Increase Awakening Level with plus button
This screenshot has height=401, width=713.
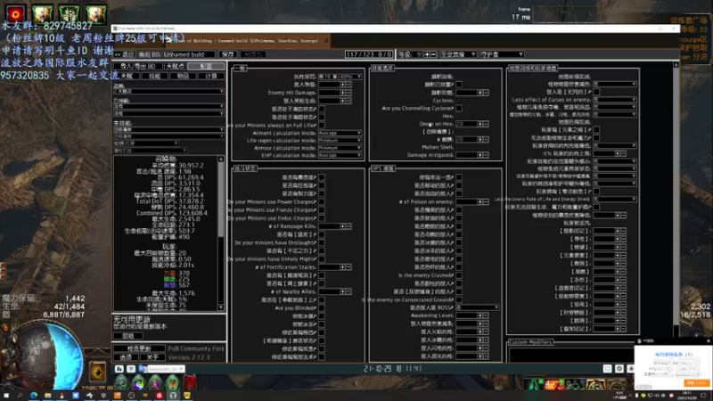(480, 315)
